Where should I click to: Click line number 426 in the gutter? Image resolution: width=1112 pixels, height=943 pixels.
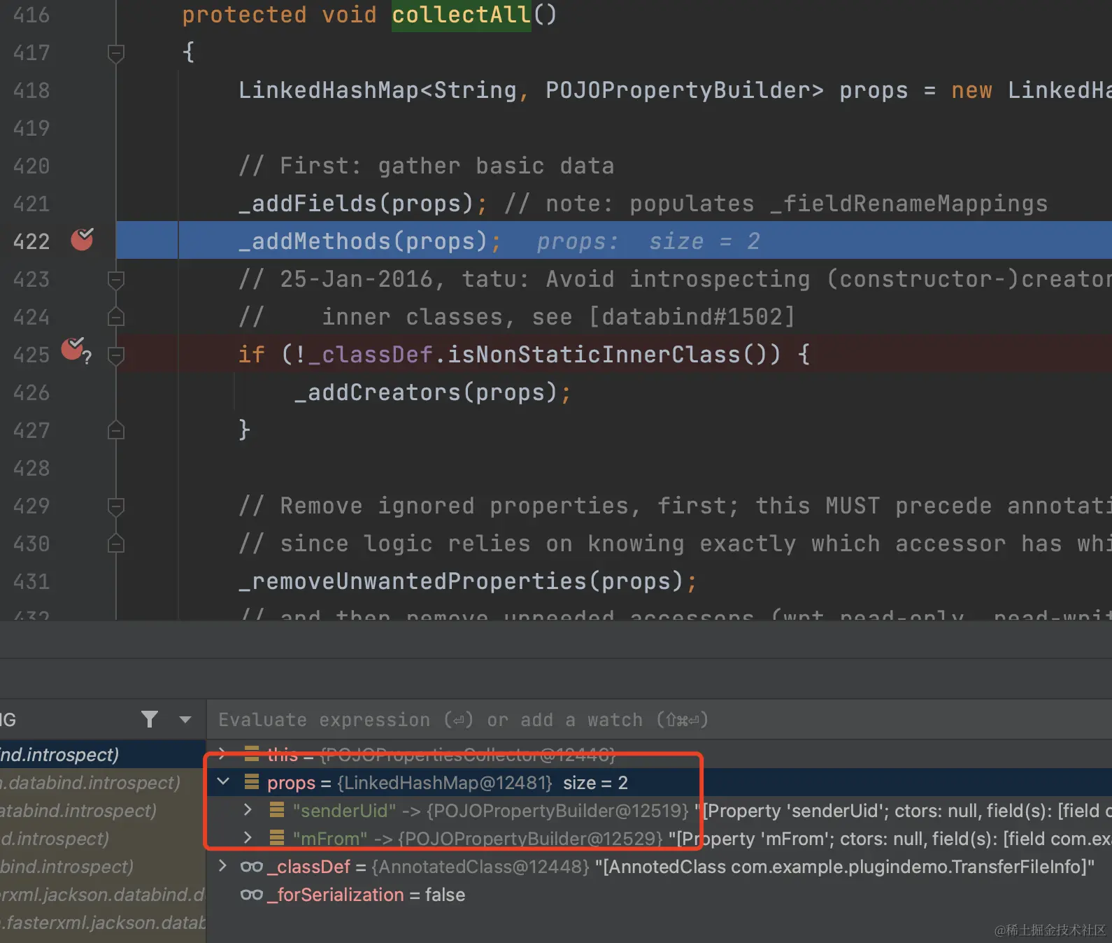coord(31,392)
